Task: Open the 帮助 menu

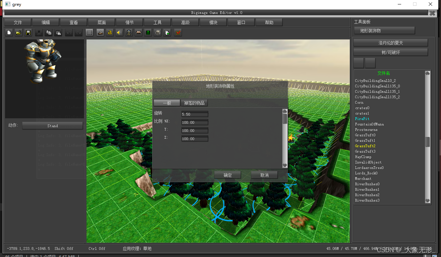Action: 269,22
